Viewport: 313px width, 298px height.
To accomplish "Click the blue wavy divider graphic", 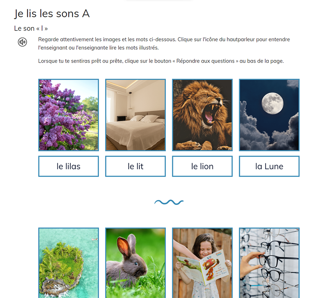I will point(169,202).
